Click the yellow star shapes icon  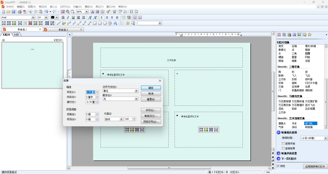(128, 23)
